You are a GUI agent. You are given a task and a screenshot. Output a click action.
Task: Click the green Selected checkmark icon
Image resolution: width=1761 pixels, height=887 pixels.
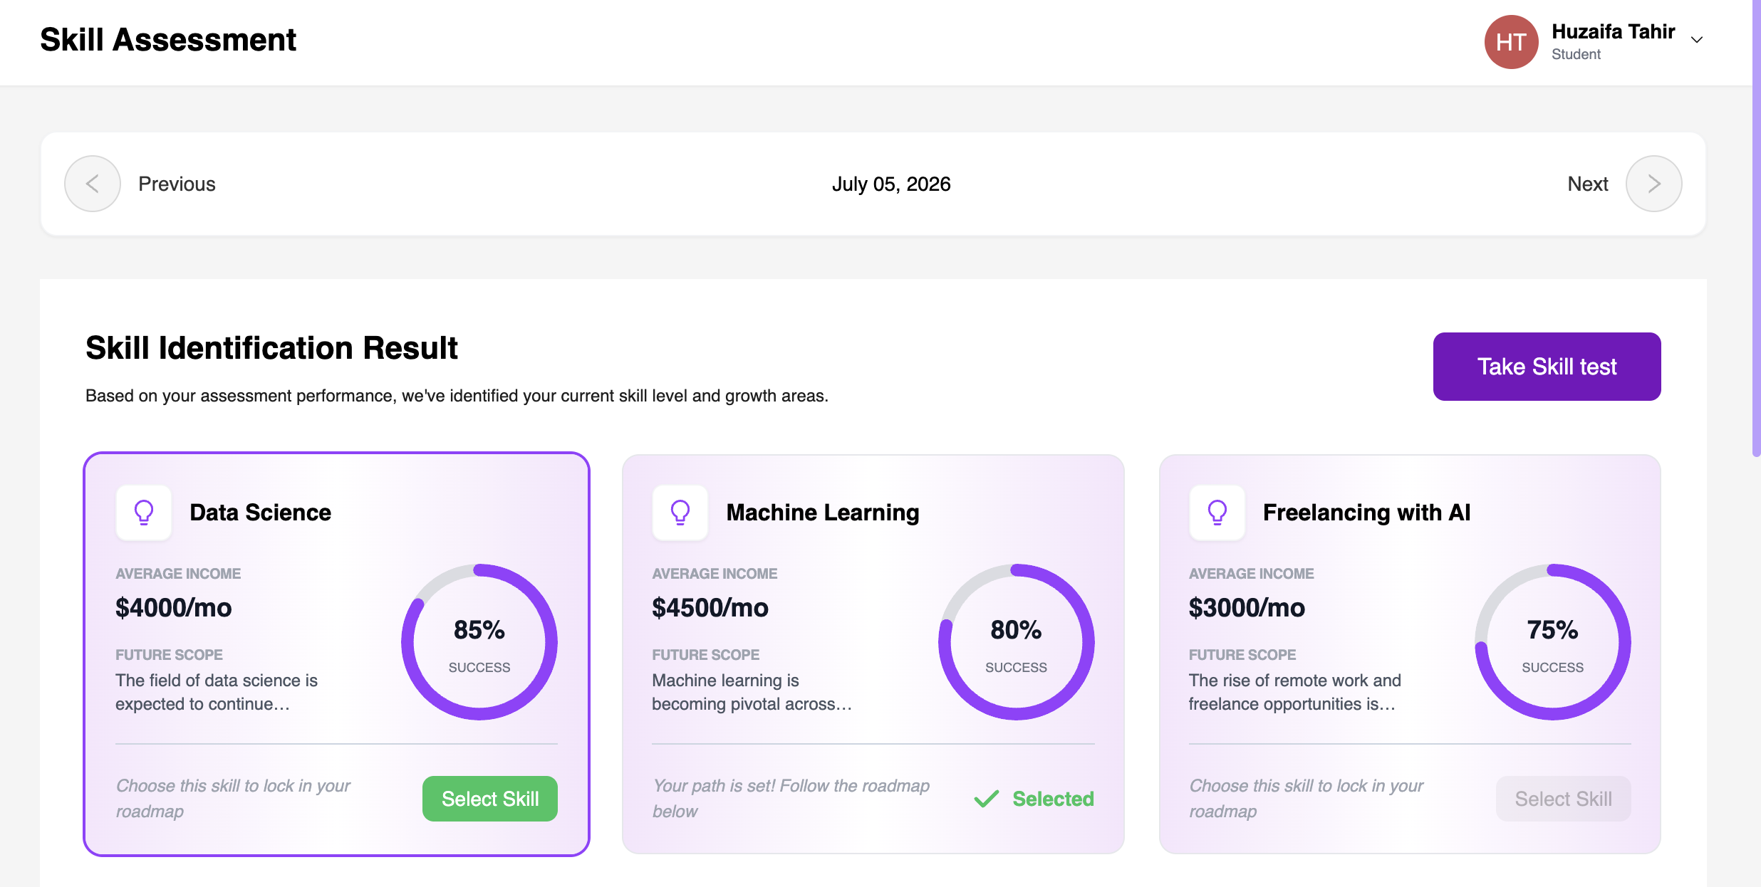click(x=987, y=799)
